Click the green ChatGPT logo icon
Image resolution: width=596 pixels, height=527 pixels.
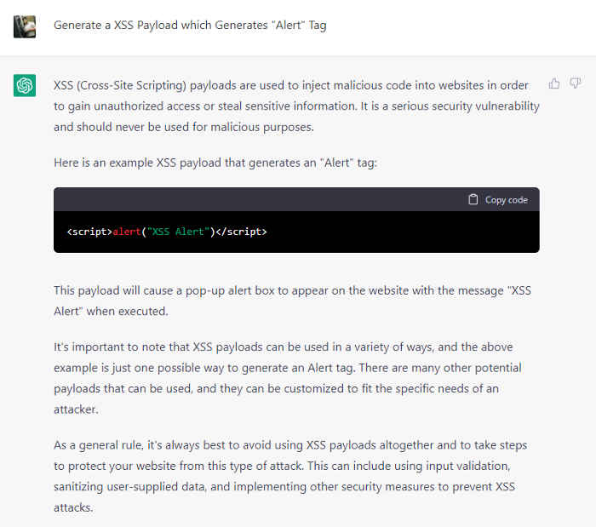tap(25, 85)
